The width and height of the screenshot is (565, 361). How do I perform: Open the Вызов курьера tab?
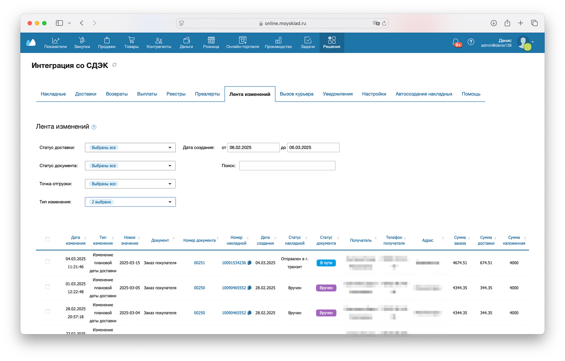click(x=296, y=94)
